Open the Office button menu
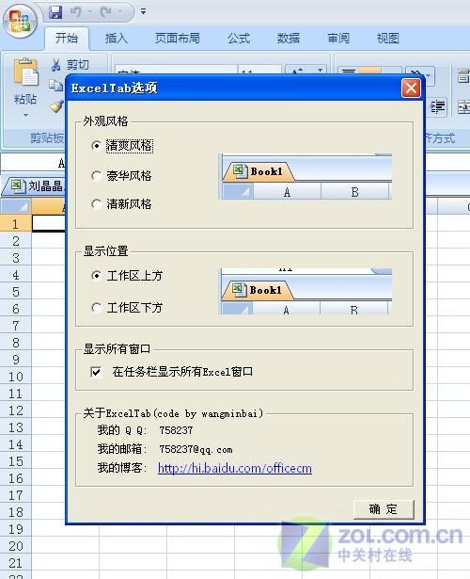Image resolution: width=470 pixels, height=579 pixels. [20, 21]
